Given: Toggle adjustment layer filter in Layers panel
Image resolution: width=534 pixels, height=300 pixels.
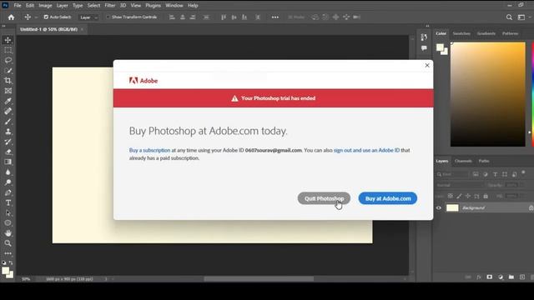Looking at the screenshot, I should [486, 174].
